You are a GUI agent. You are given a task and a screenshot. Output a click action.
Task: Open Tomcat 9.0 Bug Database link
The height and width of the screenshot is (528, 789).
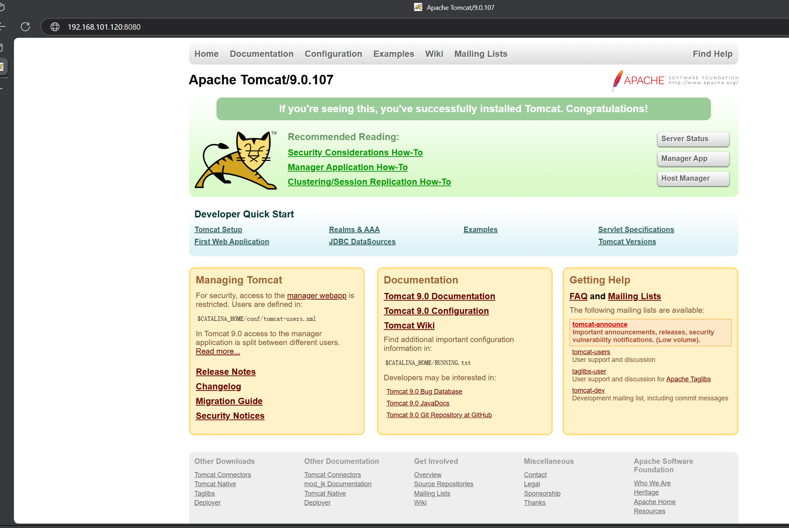tap(424, 392)
